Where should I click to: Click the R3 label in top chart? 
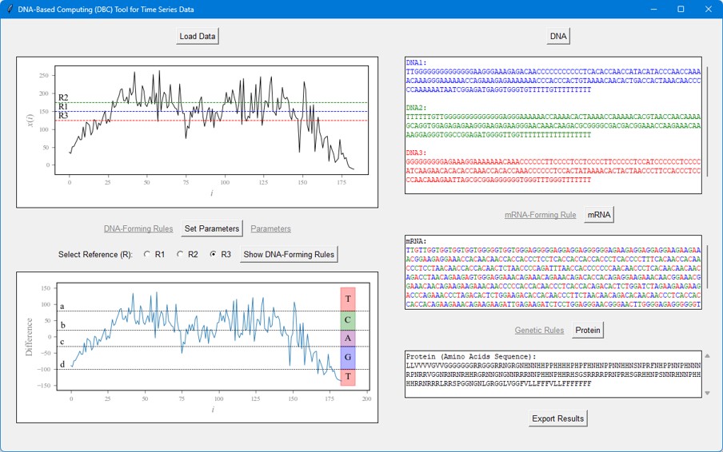(x=63, y=116)
